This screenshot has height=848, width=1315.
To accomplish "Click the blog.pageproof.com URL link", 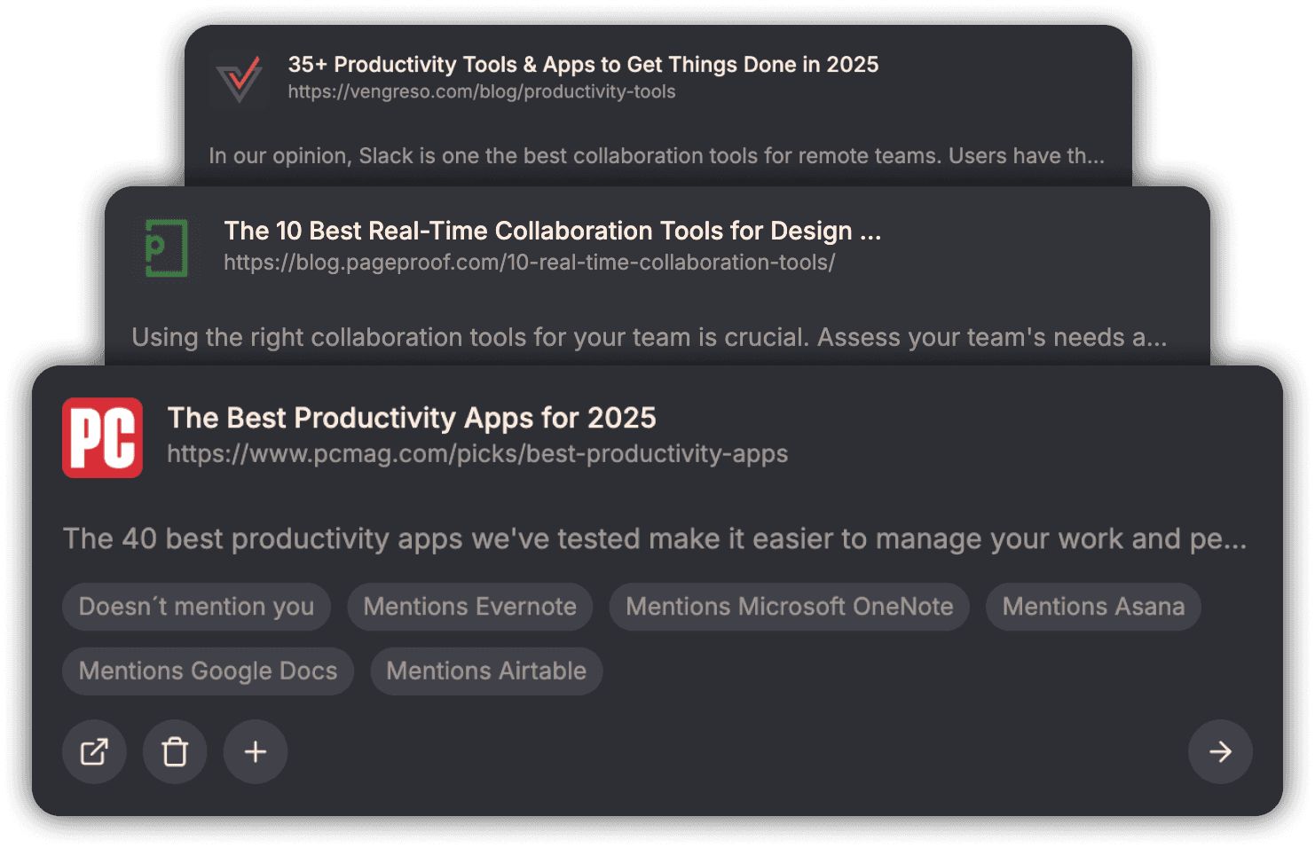I will pos(529,263).
